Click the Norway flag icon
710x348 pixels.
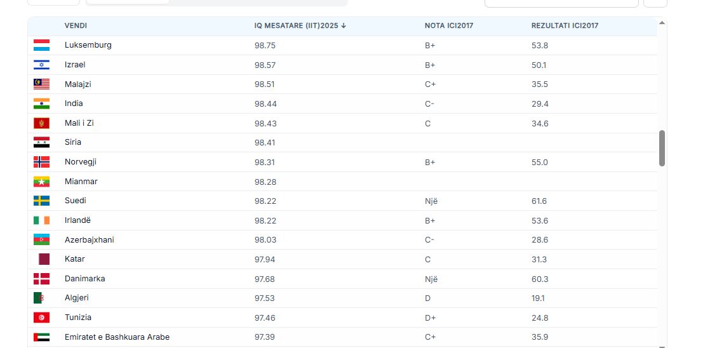tap(41, 162)
